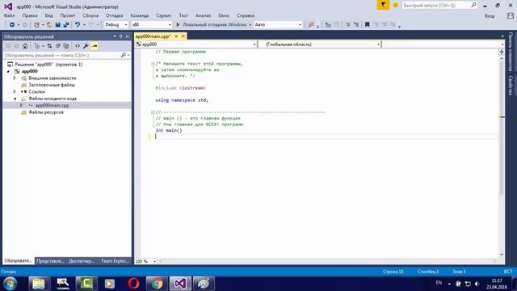The height and width of the screenshot is (291, 517).
Task: Open the Сборка menu
Action: 90,15
